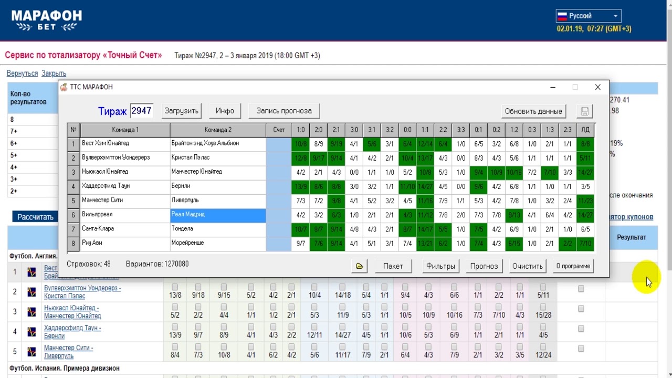Open Манчестер Сити - Ливерпуль match link
The image size is (672, 378).
pos(69,352)
